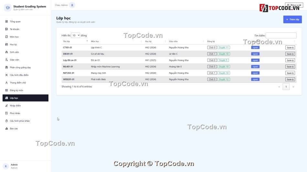The width and height of the screenshot is (307, 172).
Task: Click the Học kỳ calendar icon
Action: (x=6, y=44)
